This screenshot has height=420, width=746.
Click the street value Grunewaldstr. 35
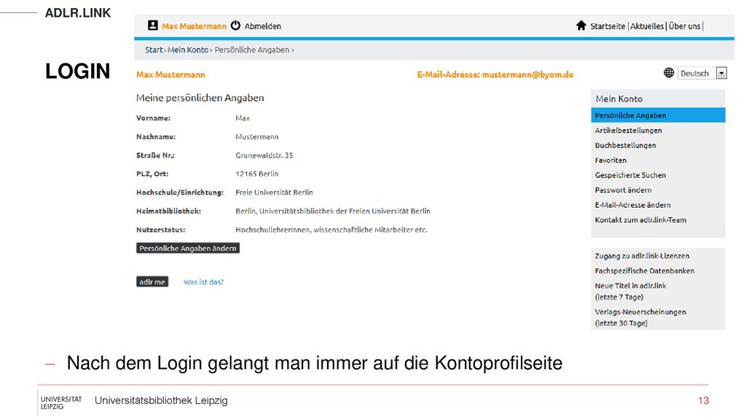(264, 155)
